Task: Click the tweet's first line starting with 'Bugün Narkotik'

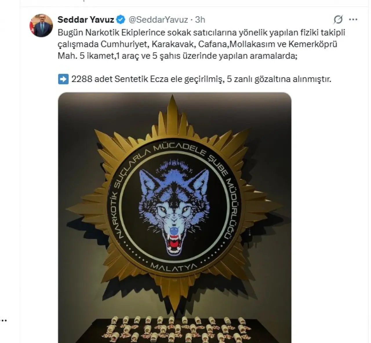Action: coord(201,32)
